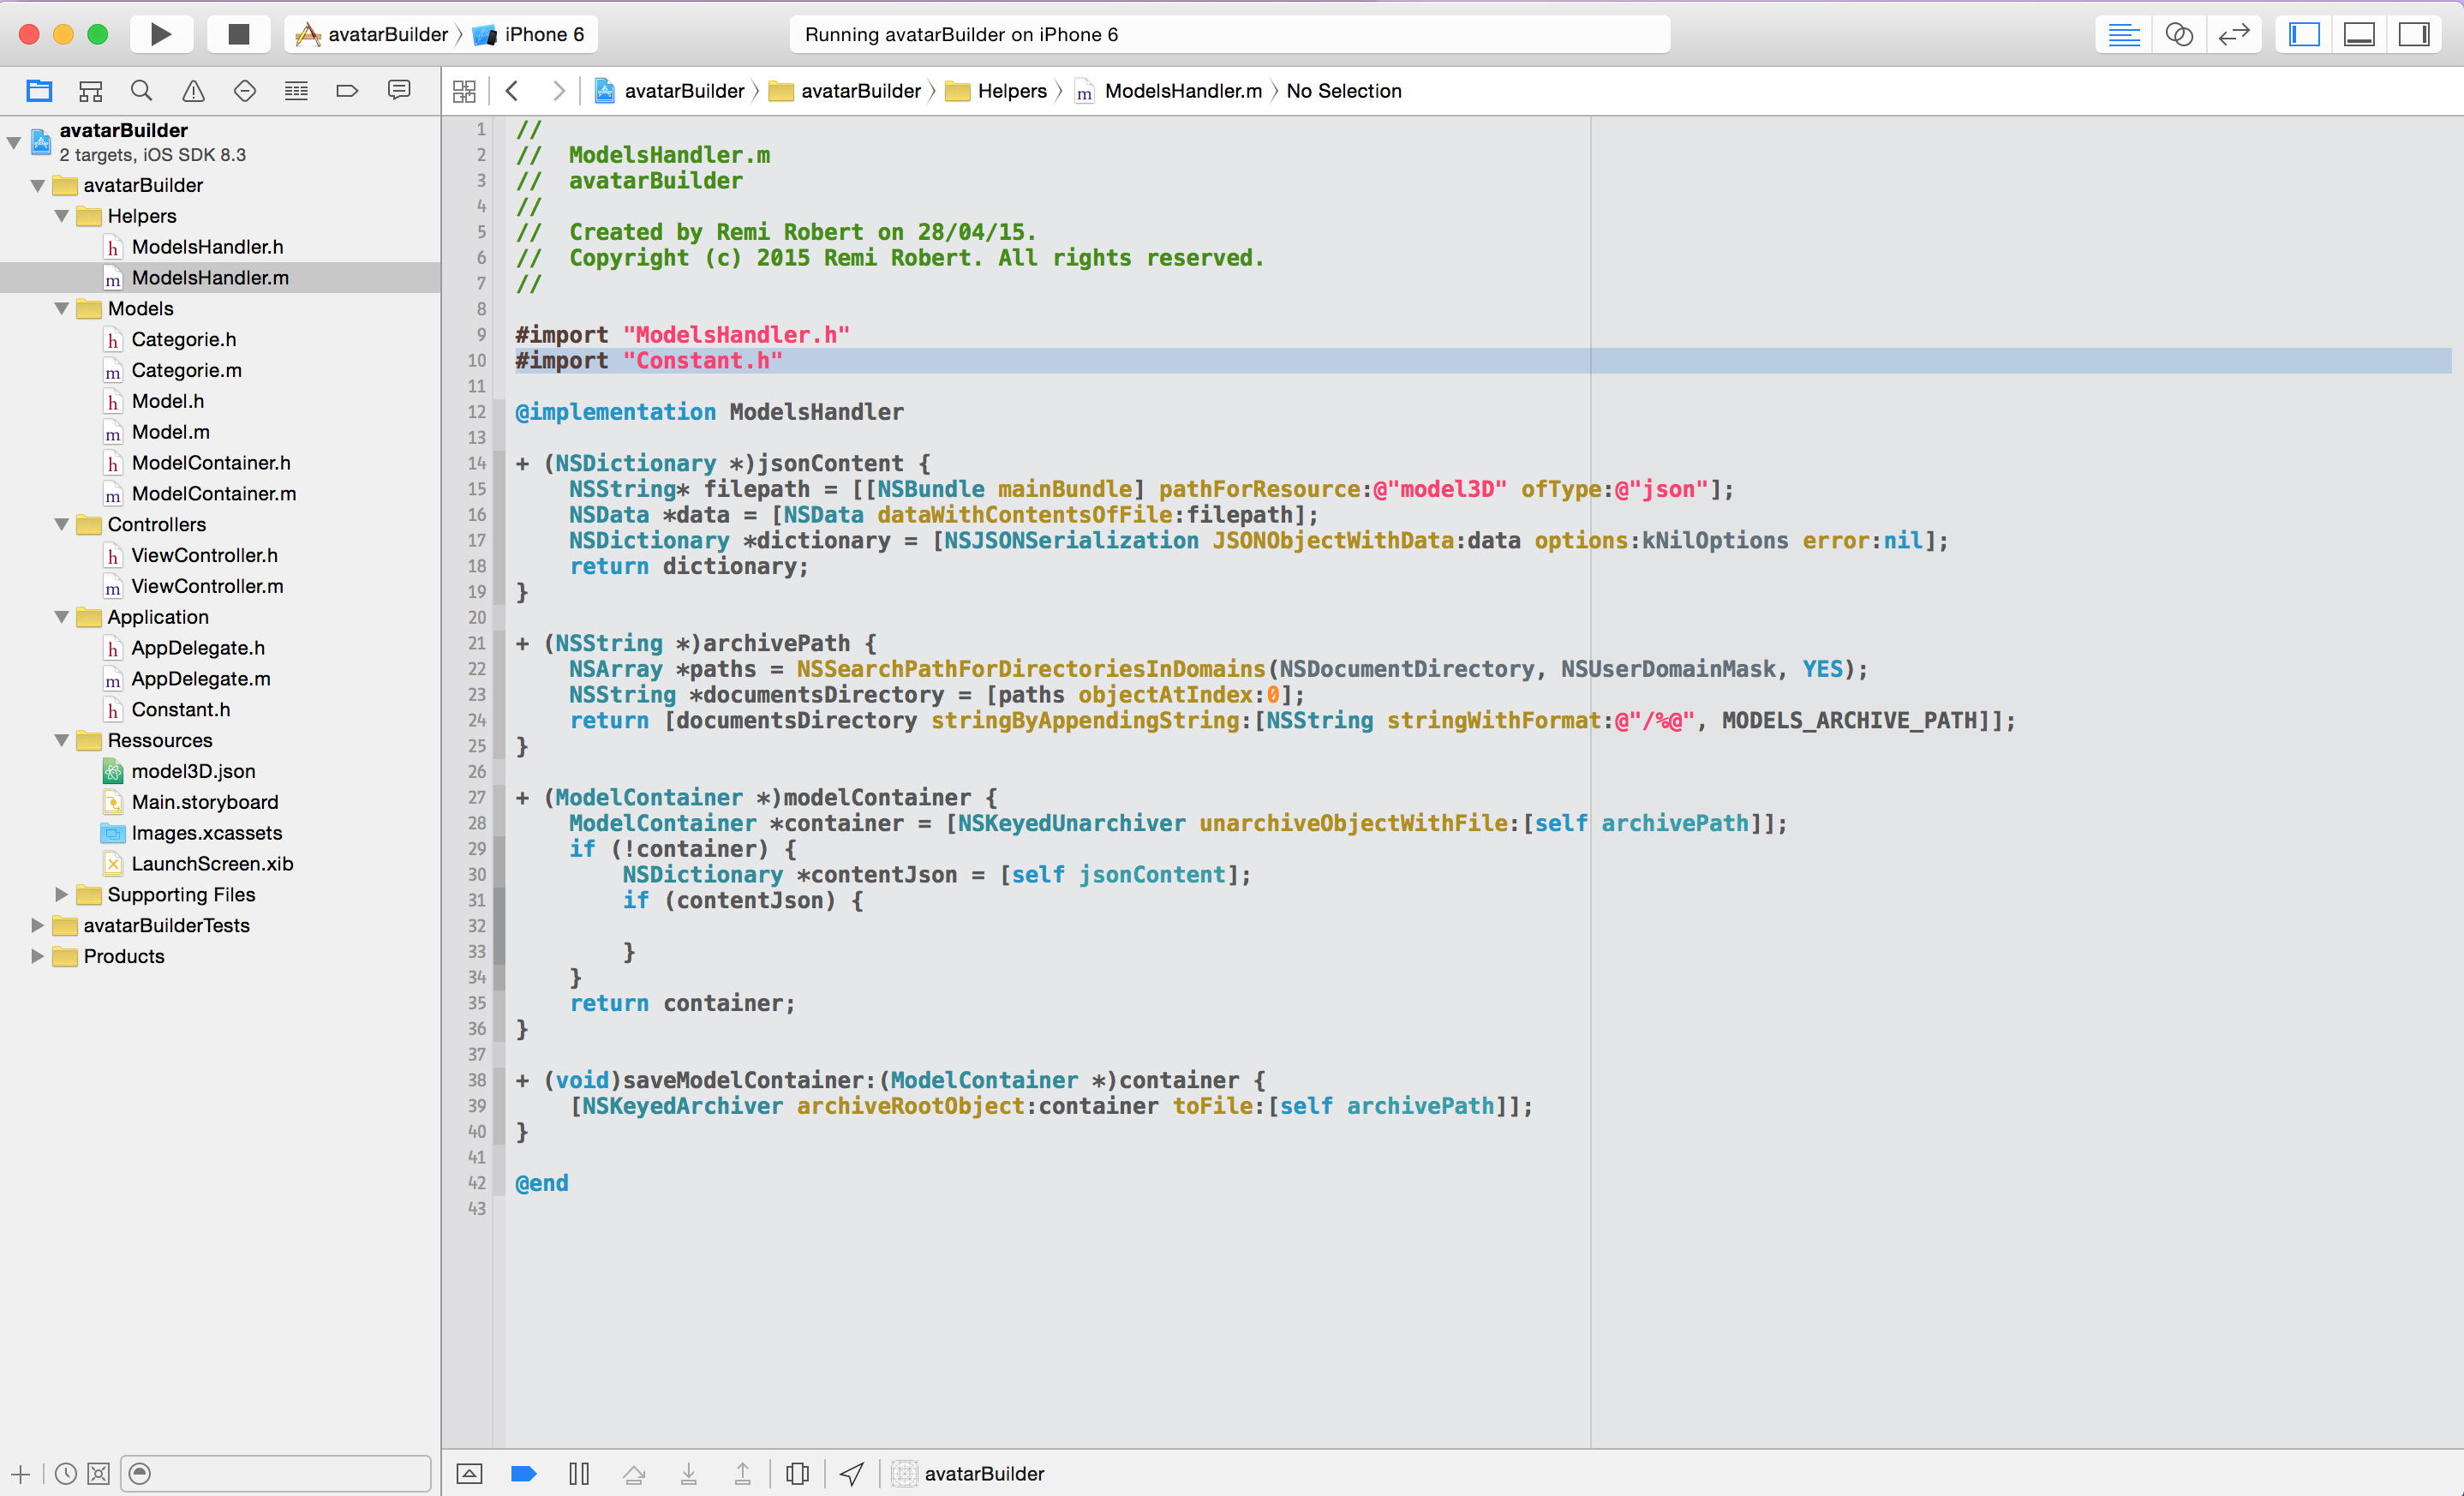The height and width of the screenshot is (1496, 2464).
Task: Open the Issue navigator warning icon
Action: pyautogui.click(x=193, y=91)
